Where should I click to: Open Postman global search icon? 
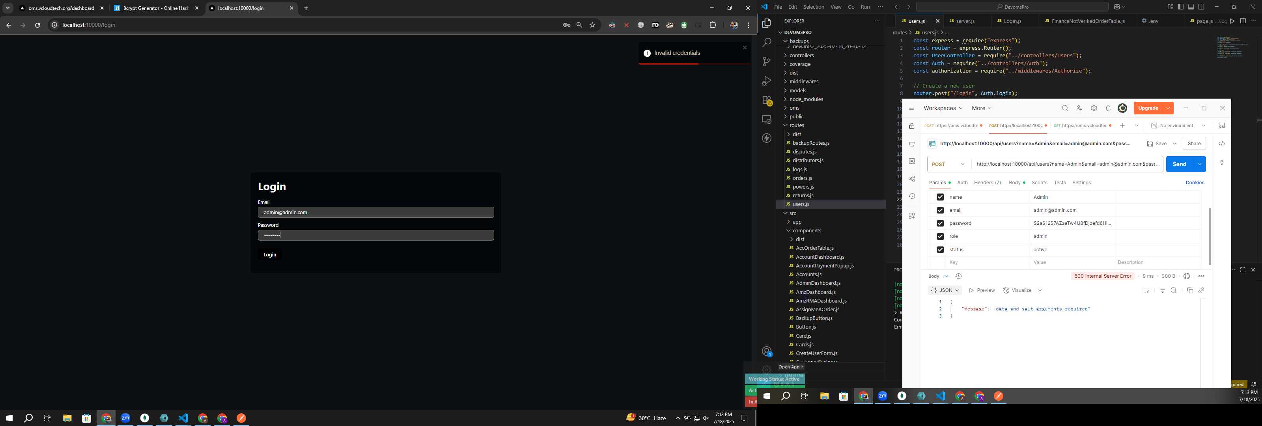click(x=1065, y=108)
